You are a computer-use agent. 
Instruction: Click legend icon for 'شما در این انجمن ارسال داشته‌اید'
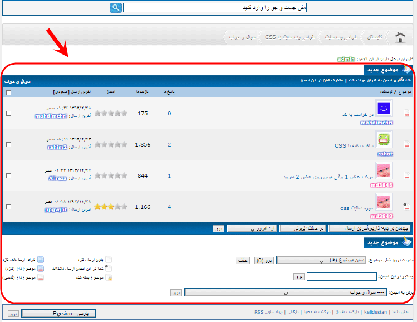pyautogui.click(x=109, y=269)
